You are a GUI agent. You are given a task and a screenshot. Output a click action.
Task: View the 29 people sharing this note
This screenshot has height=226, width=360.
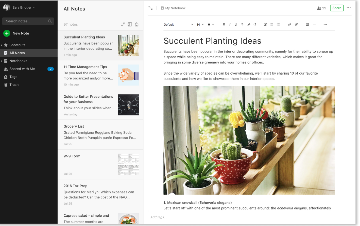321,8
